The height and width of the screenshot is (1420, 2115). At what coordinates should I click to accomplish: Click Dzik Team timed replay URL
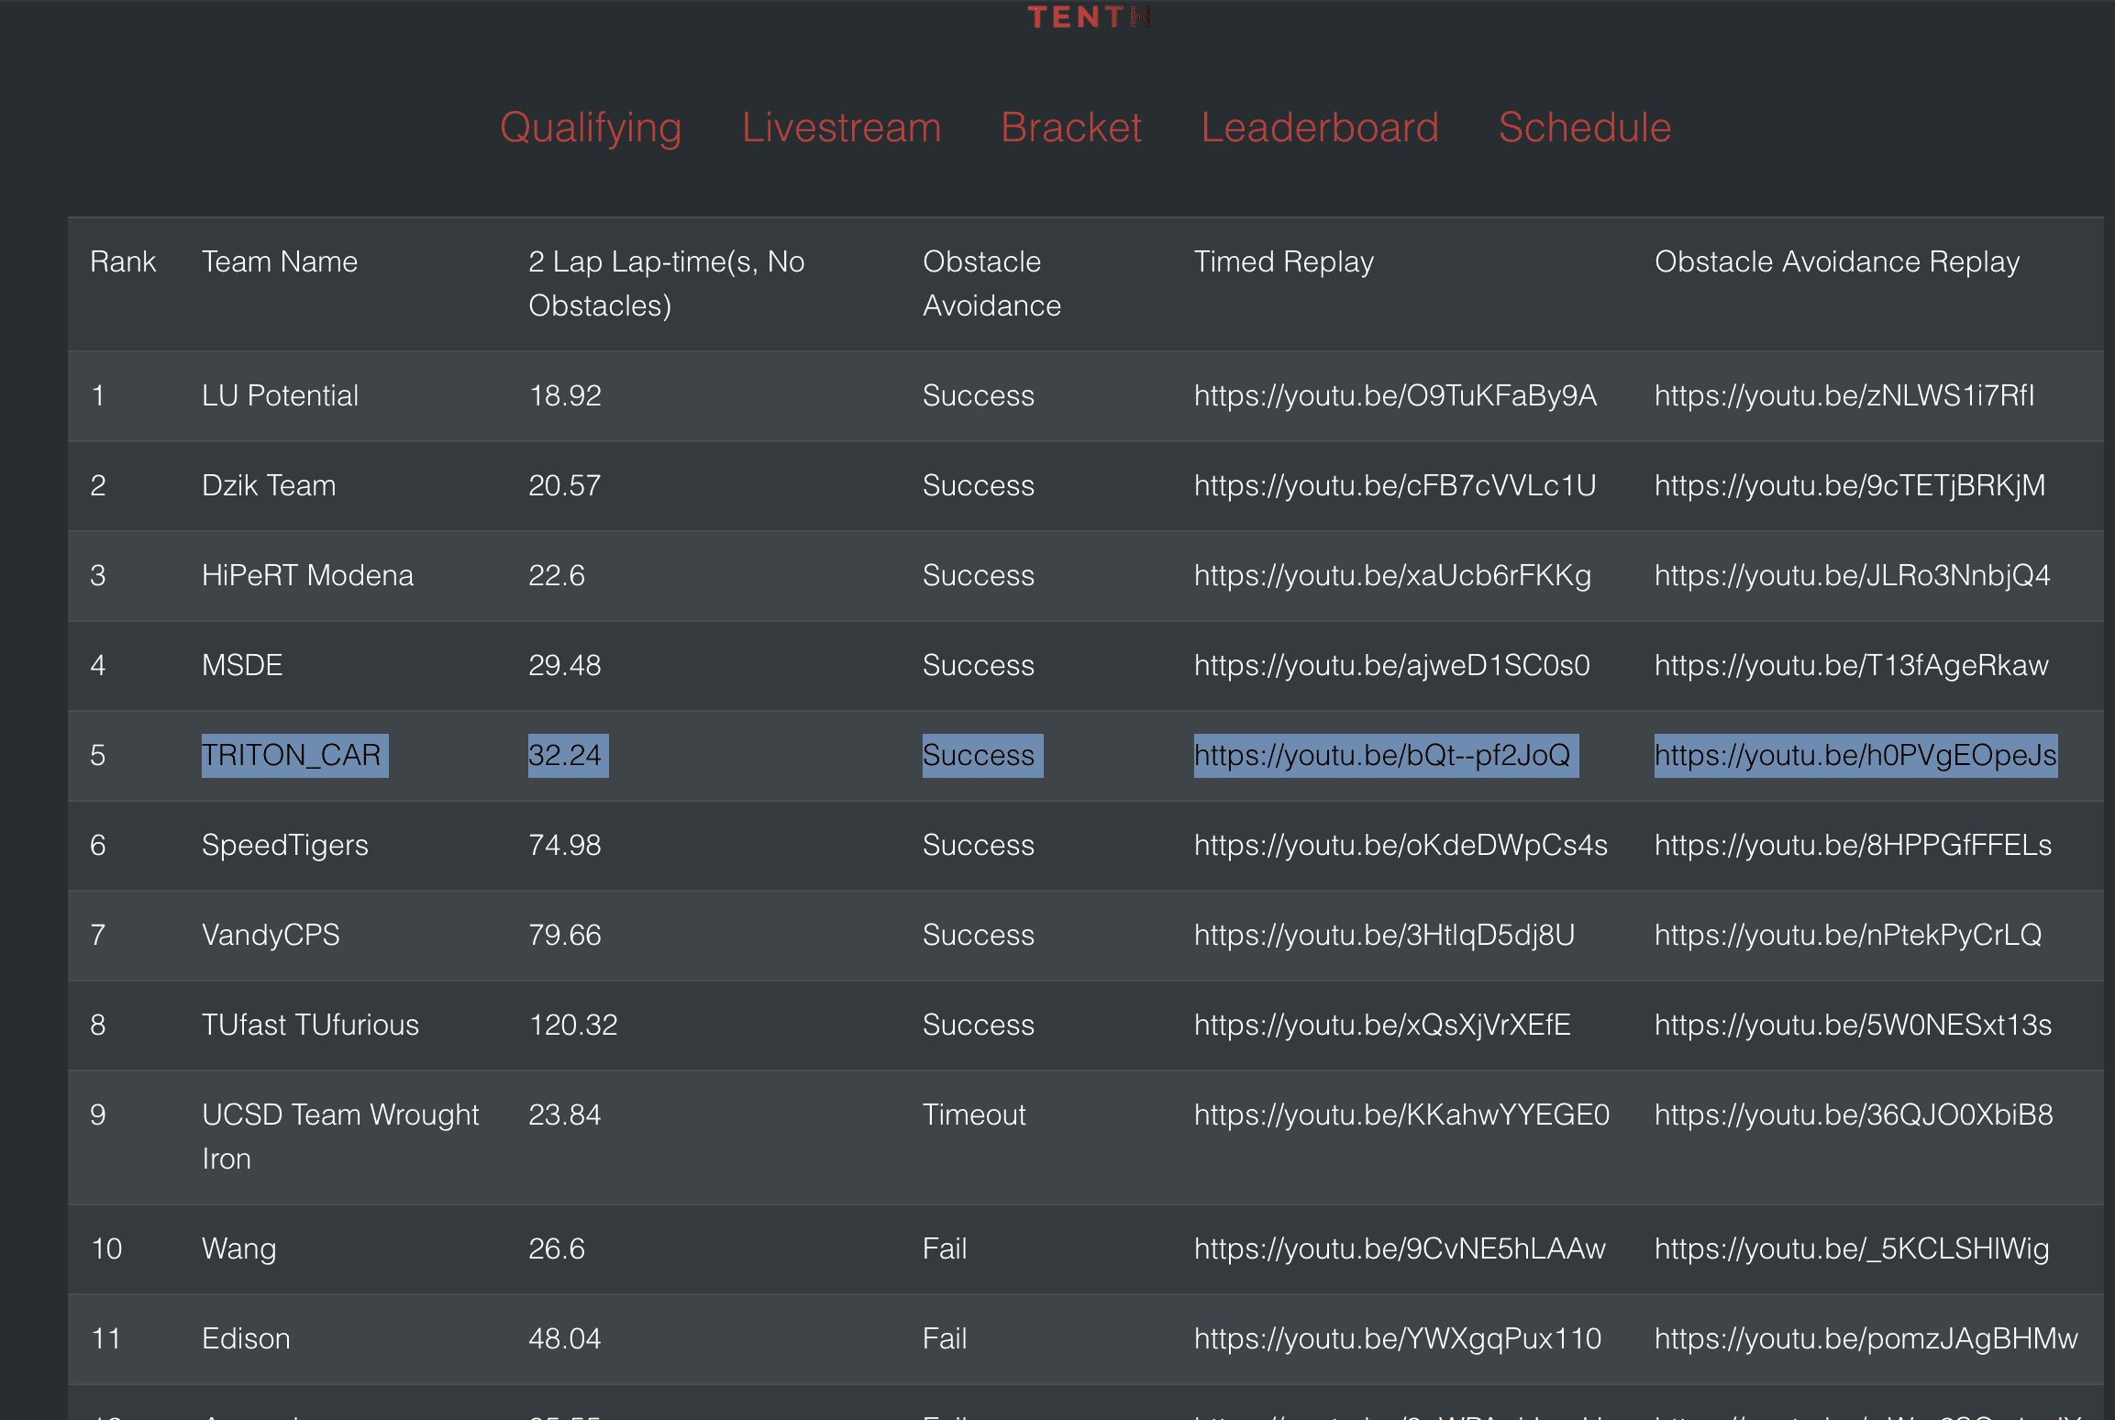point(1394,485)
